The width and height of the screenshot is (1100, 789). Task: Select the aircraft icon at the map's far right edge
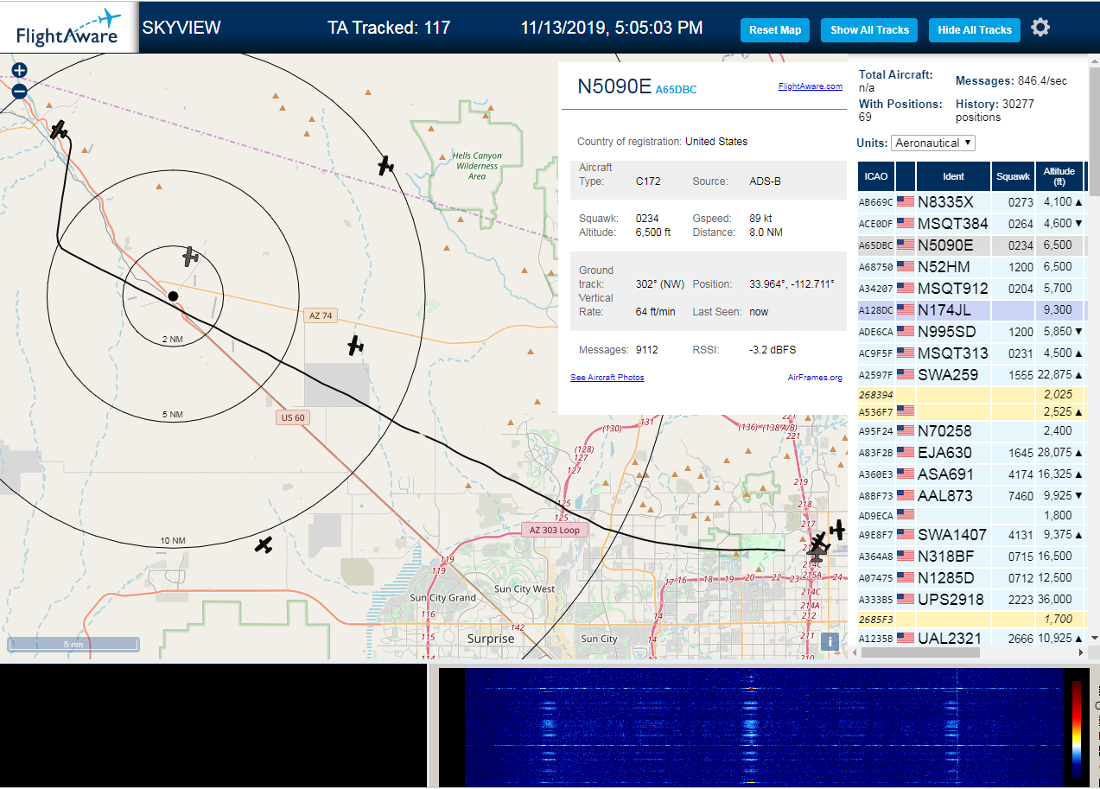[836, 530]
